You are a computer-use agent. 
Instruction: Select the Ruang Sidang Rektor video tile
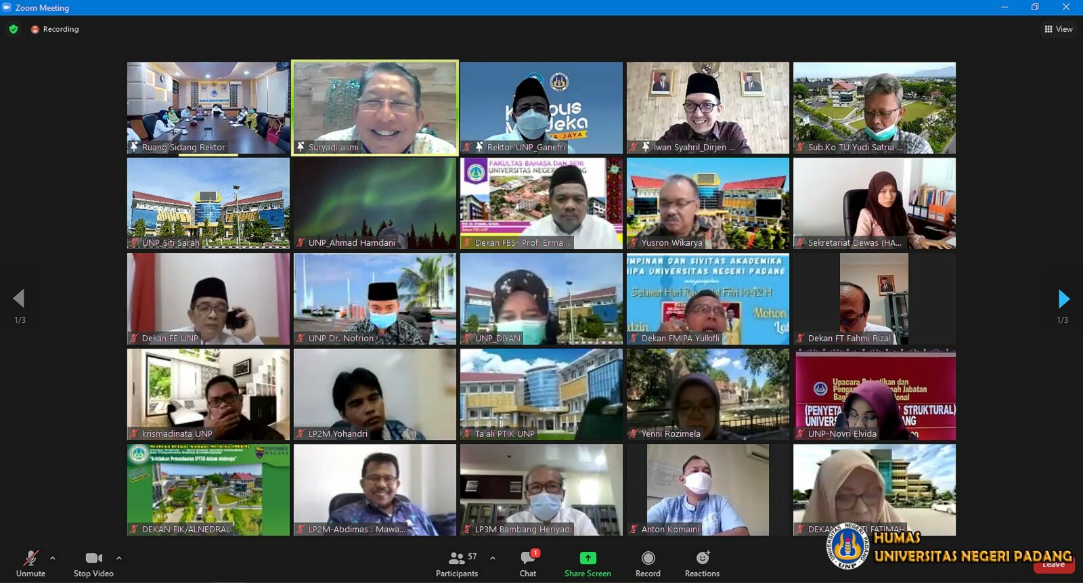(x=208, y=108)
